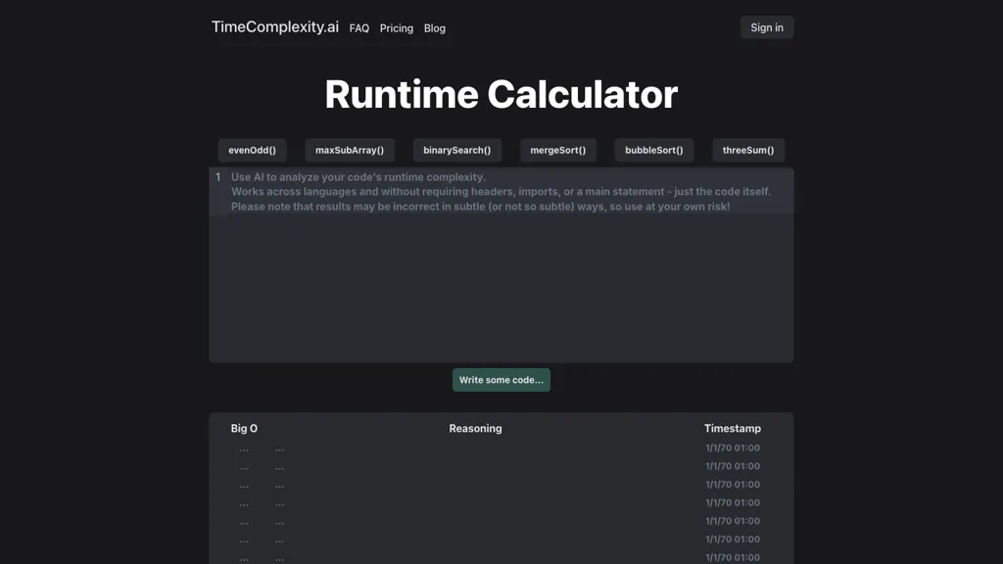Load the mergeSort() example snippet
Image resolution: width=1003 pixels, height=564 pixels.
556,150
